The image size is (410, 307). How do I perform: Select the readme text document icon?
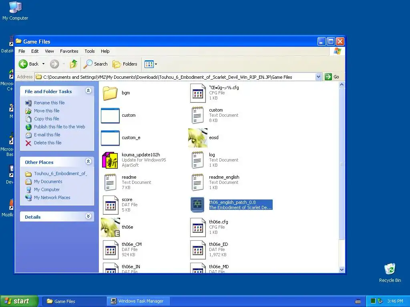click(x=110, y=182)
